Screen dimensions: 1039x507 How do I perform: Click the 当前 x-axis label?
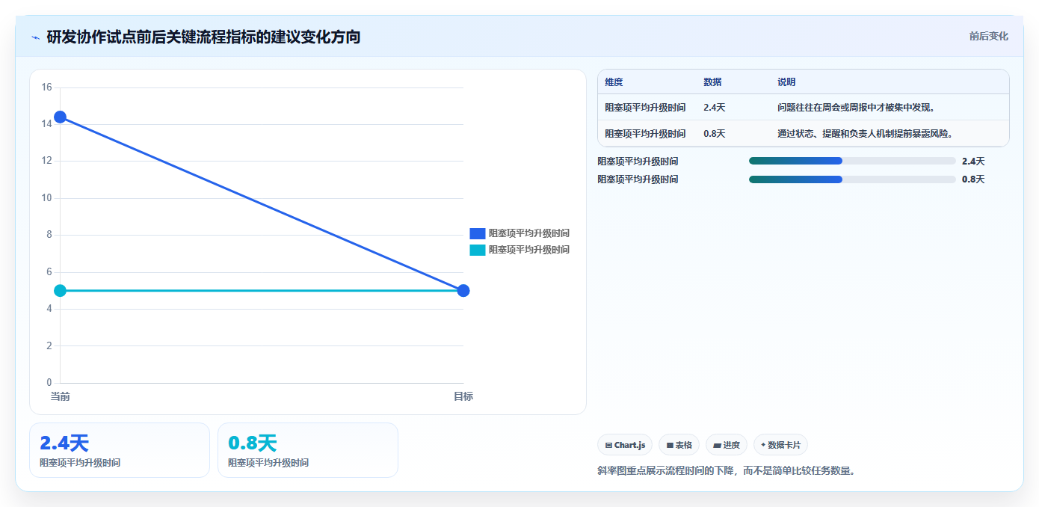pos(60,396)
